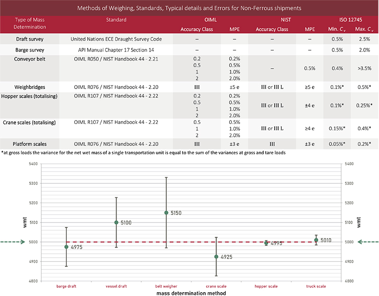Select the vessel draft data point 5100

click(116, 222)
